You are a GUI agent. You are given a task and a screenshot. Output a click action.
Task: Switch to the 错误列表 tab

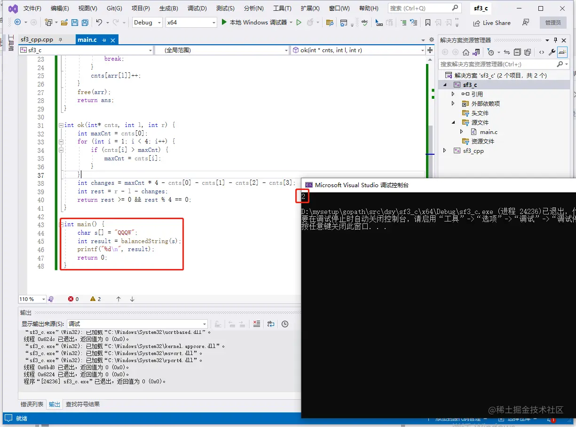[32, 404]
